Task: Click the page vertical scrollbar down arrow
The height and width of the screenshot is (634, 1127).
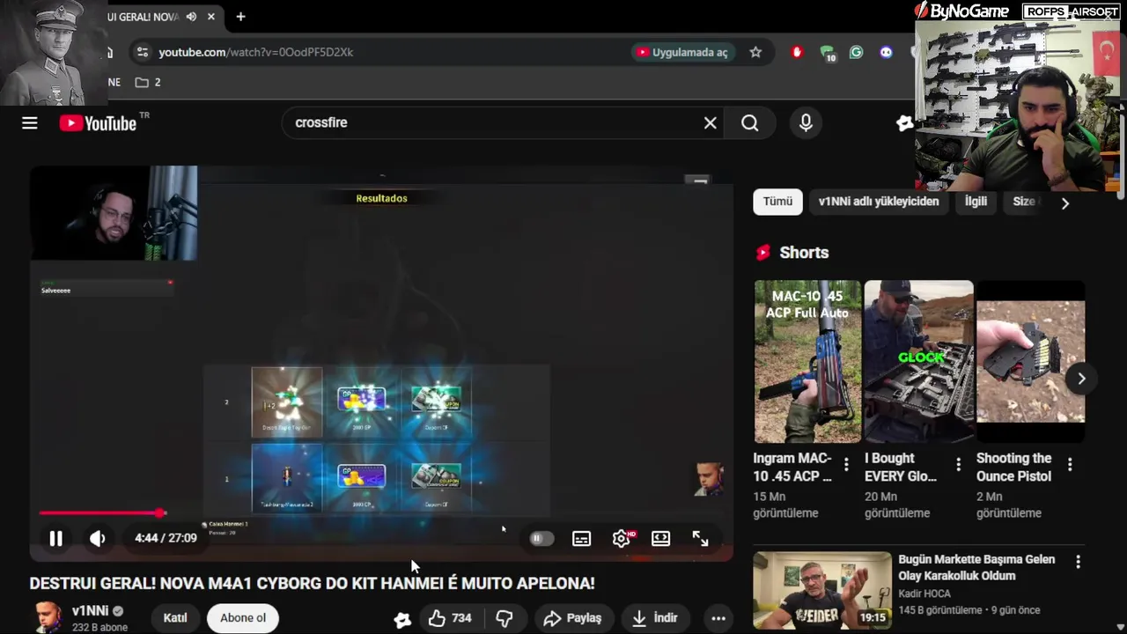Action: tap(1121, 627)
